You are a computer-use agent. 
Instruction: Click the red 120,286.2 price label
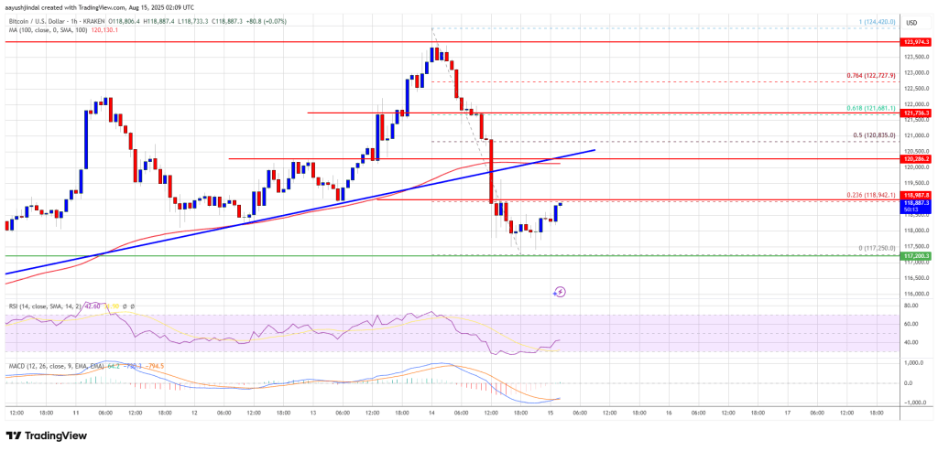point(915,158)
